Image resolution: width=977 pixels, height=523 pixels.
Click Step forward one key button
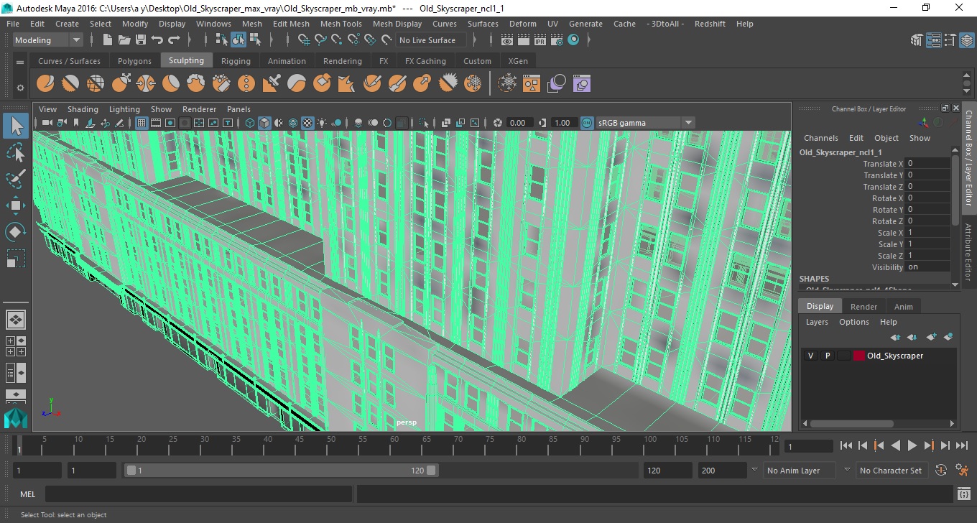click(929, 445)
